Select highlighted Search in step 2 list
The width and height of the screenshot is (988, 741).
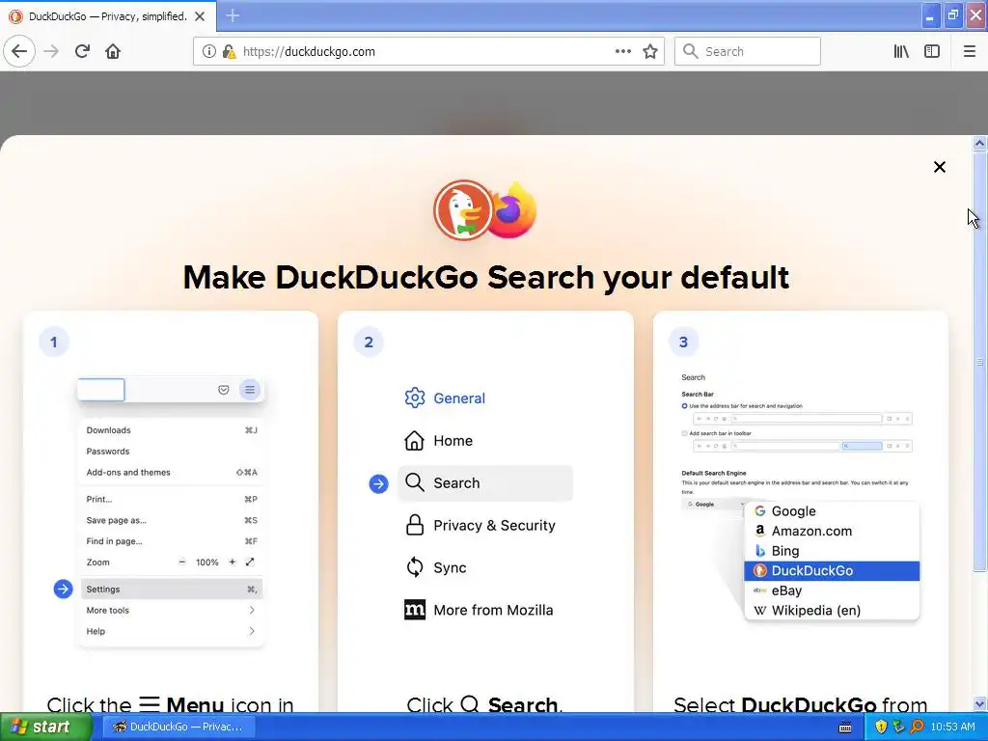485,482
